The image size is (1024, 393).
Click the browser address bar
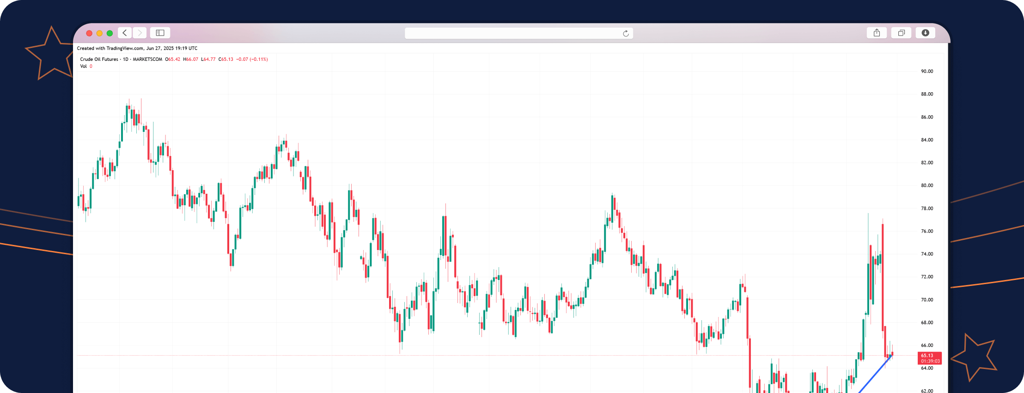tap(518, 33)
